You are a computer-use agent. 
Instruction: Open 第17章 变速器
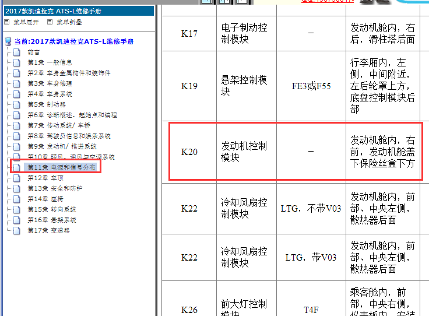point(49,230)
